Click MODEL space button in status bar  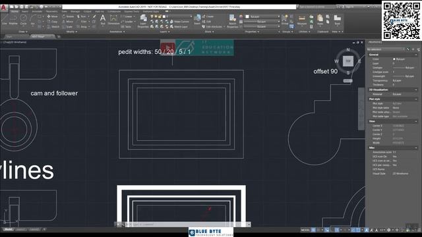pyautogui.click(x=305, y=230)
